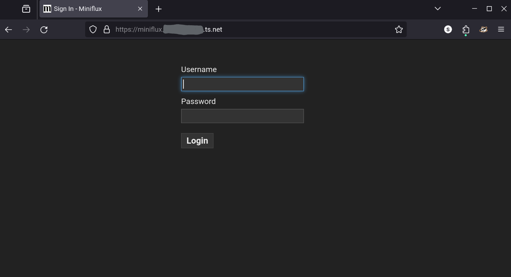Expand the list all tabs chevron
This screenshot has width=511, height=277.
(x=438, y=9)
